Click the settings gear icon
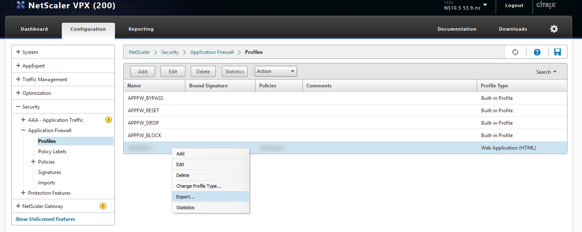Image resolution: width=582 pixels, height=232 pixels. [554, 29]
